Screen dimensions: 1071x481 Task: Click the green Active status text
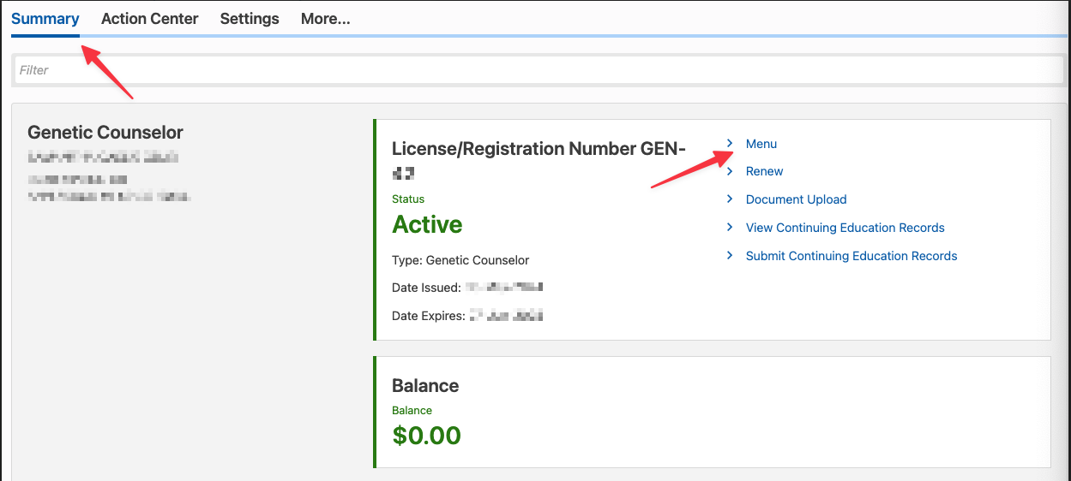pos(427,224)
